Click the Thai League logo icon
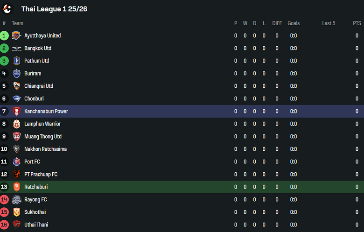This screenshot has height=232, width=364. pyautogui.click(x=7, y=8)
